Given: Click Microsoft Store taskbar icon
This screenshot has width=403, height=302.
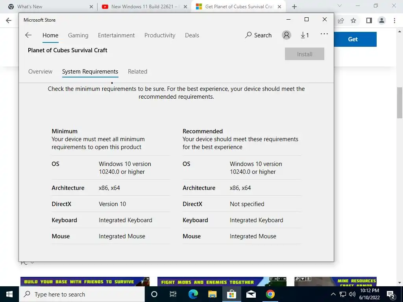Looking at the screenshot, I should tap(231, 294).
